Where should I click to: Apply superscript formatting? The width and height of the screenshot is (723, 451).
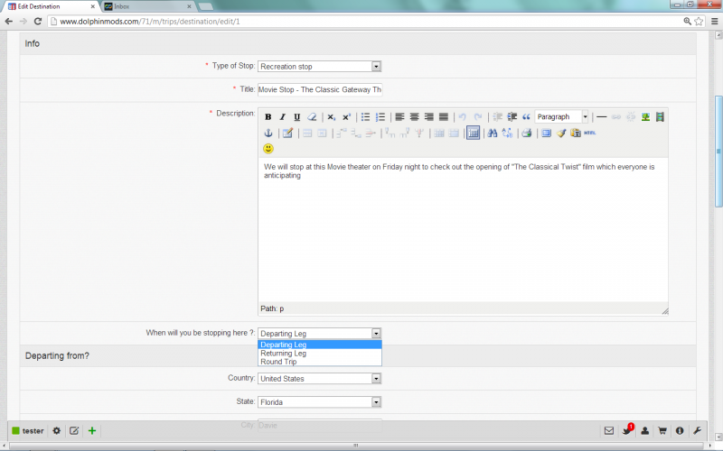[x=346, y=117]
